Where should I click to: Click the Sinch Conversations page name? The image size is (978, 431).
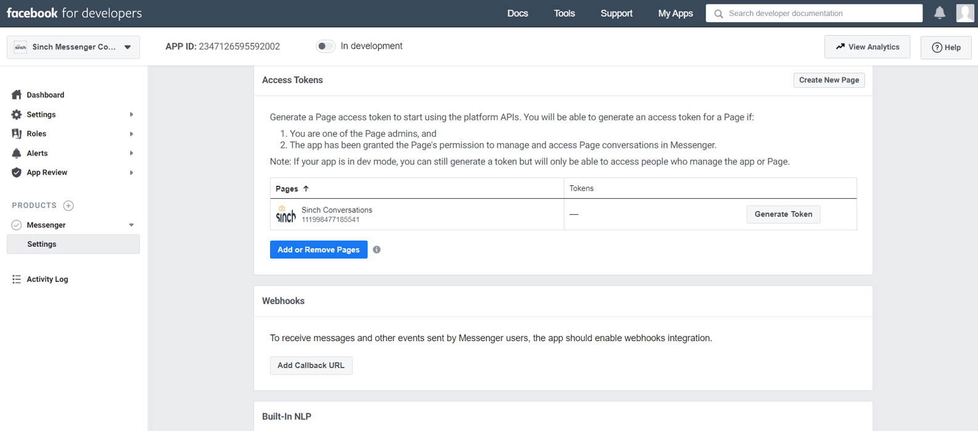[337, 210]
